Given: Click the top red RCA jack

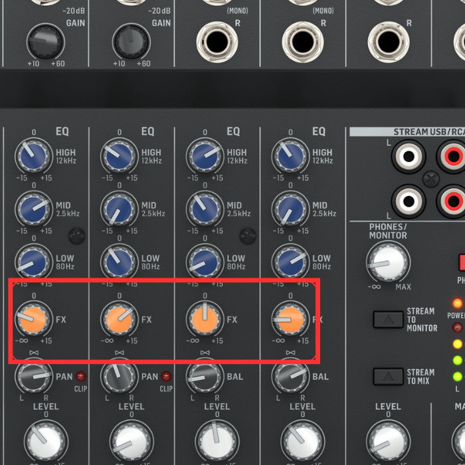Looking at the screenshot, I should point(452,157).
